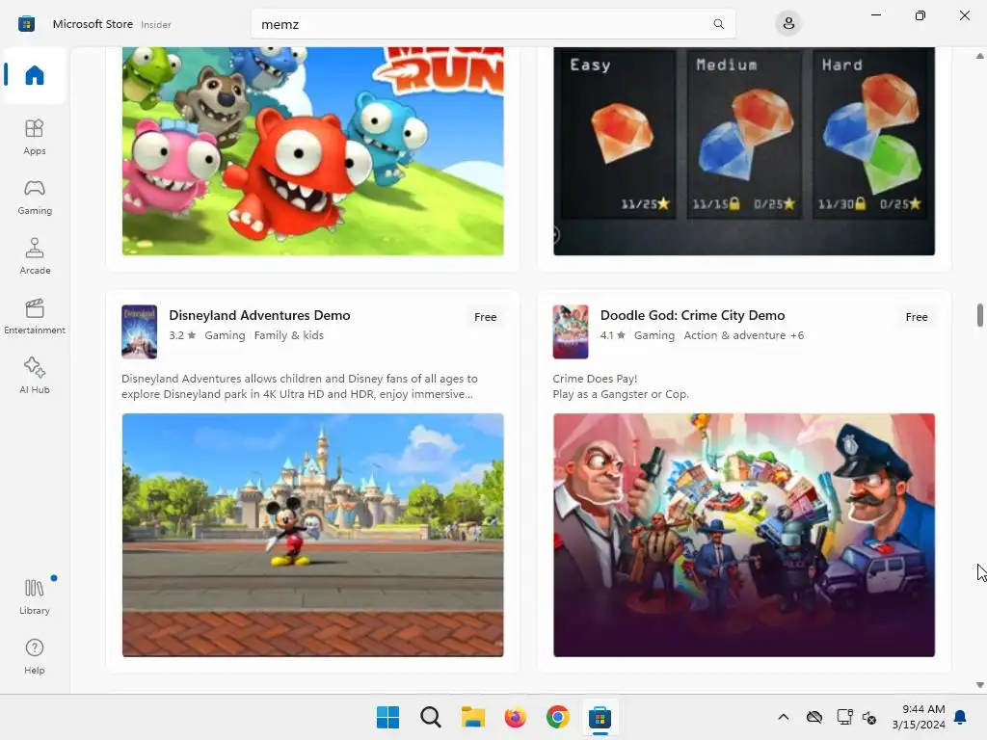Go to Home in Microsoft Store sidebar
Image resolution: width=987 pixels, height=740 pixels.
point(35,75)
